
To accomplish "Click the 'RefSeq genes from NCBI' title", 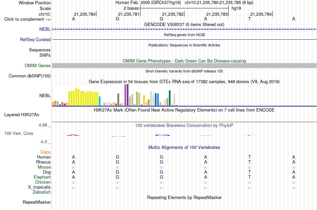I will pyautogui.click(x=184, y=35).
